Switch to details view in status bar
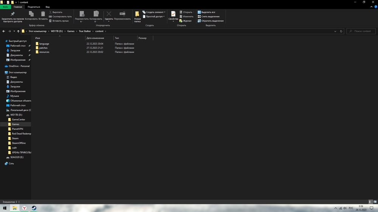 tap(370, 202)
